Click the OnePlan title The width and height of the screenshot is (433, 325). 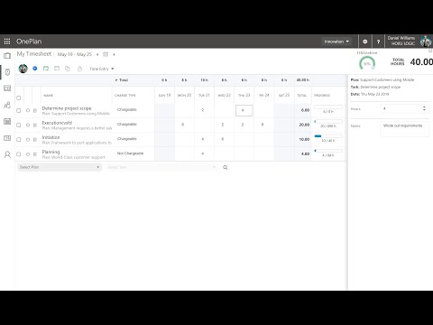pos(29,42)
